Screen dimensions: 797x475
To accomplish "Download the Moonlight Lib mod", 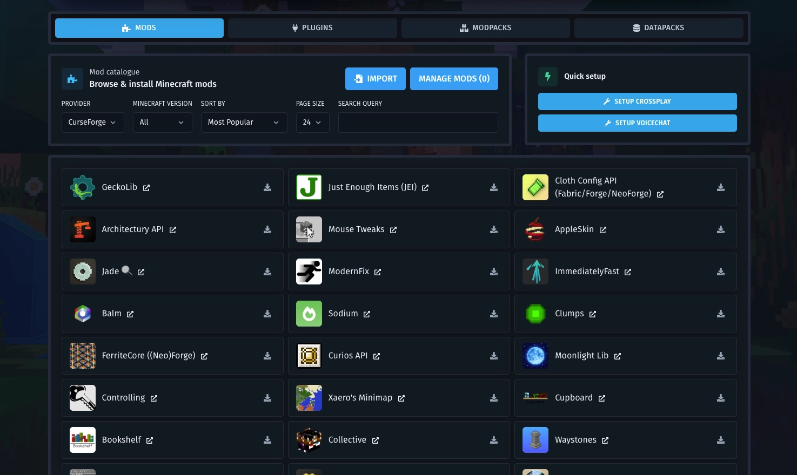I will (721, 356).
